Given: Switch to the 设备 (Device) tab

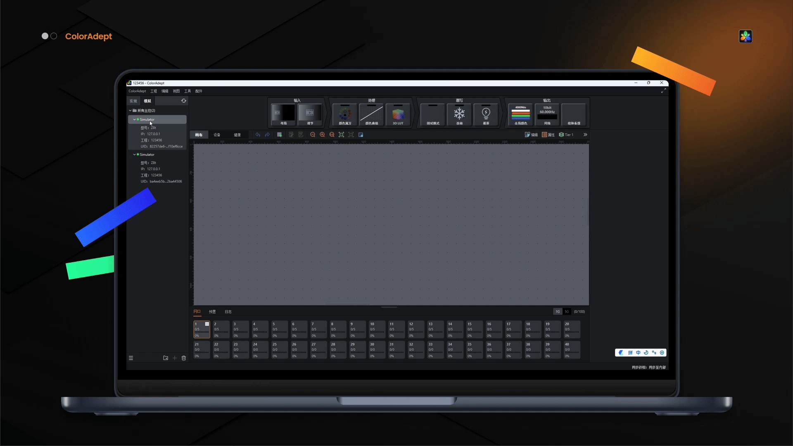Looking at the screenshot, I should tap(217, 135).
